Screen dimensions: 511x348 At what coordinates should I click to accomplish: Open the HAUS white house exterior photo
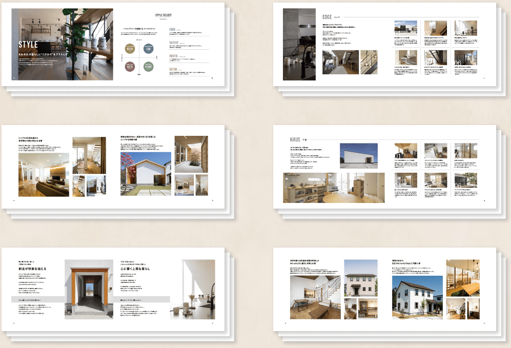coord(359,156)
